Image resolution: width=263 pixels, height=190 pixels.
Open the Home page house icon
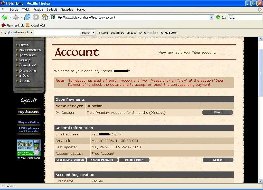point(45,17)
